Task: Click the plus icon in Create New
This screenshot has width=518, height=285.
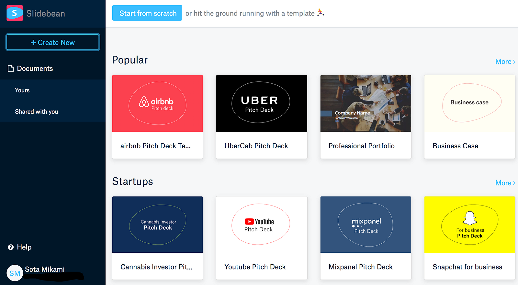Action: [33, 42]
